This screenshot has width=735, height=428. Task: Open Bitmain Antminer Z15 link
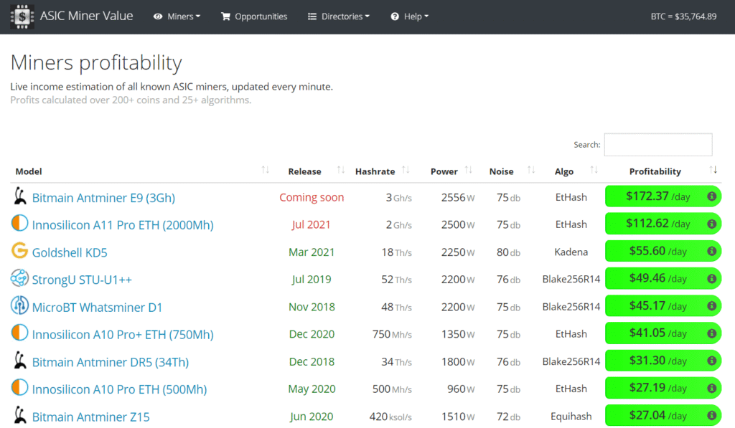pos(91,417)
